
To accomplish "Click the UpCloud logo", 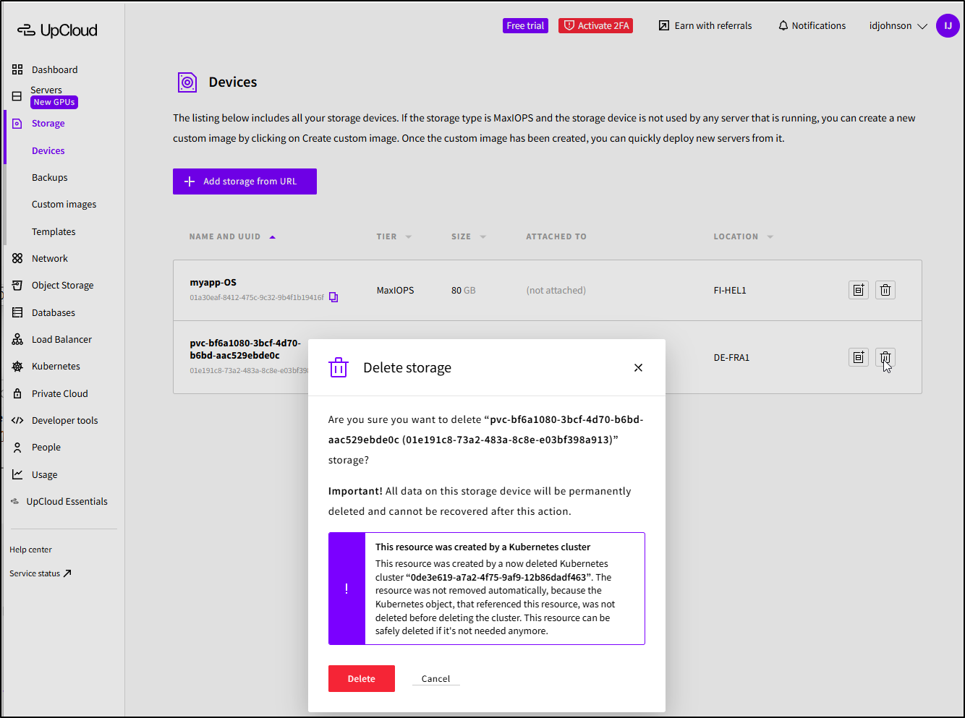I will pos(58,30).
